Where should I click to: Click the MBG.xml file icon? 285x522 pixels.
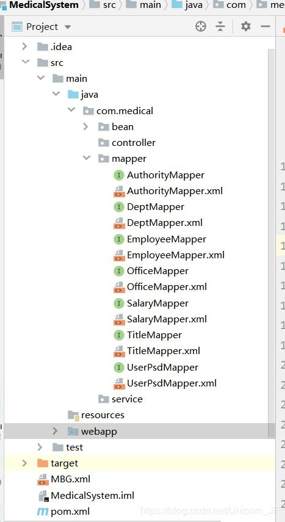43,479
